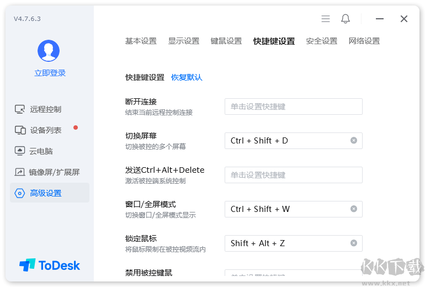Clear the Ctrl + Shift + W shortcut
This screenshot has height=287, width=425.
[x=353, y=209]
